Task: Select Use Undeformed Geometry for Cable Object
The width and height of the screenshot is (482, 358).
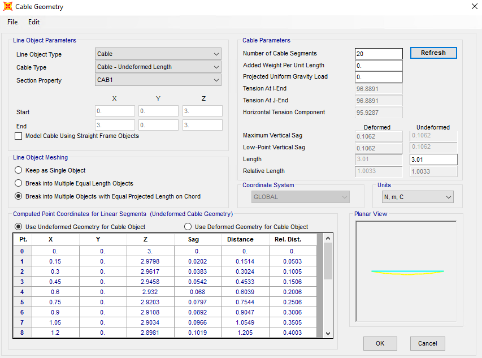Action: 19,227
